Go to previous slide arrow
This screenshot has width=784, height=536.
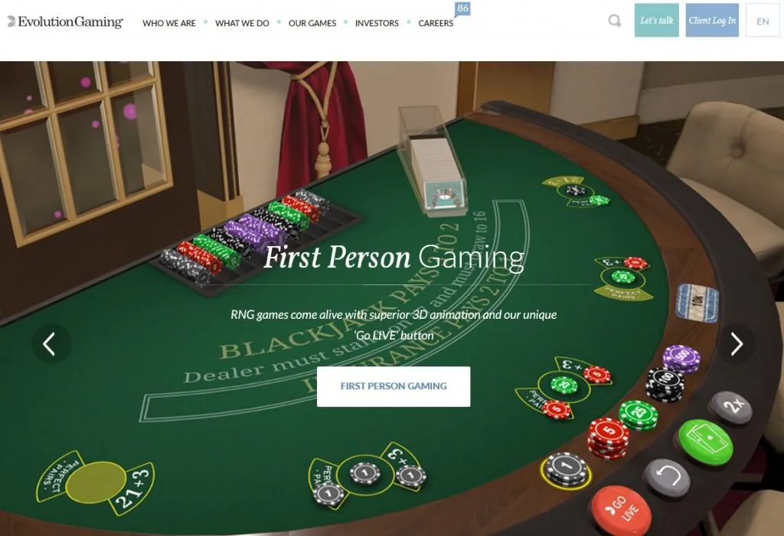(x=51, y=343)
